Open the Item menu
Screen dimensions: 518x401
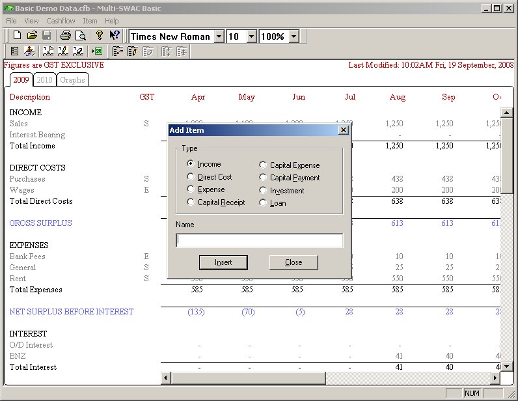coord(90,21)
